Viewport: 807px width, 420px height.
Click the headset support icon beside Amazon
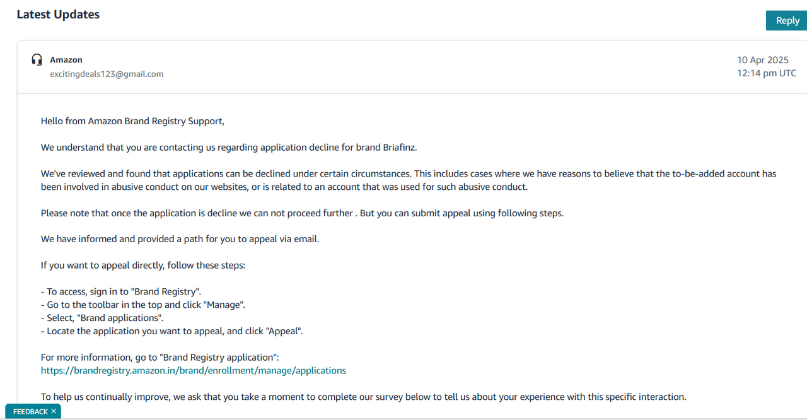click(37, 60)
